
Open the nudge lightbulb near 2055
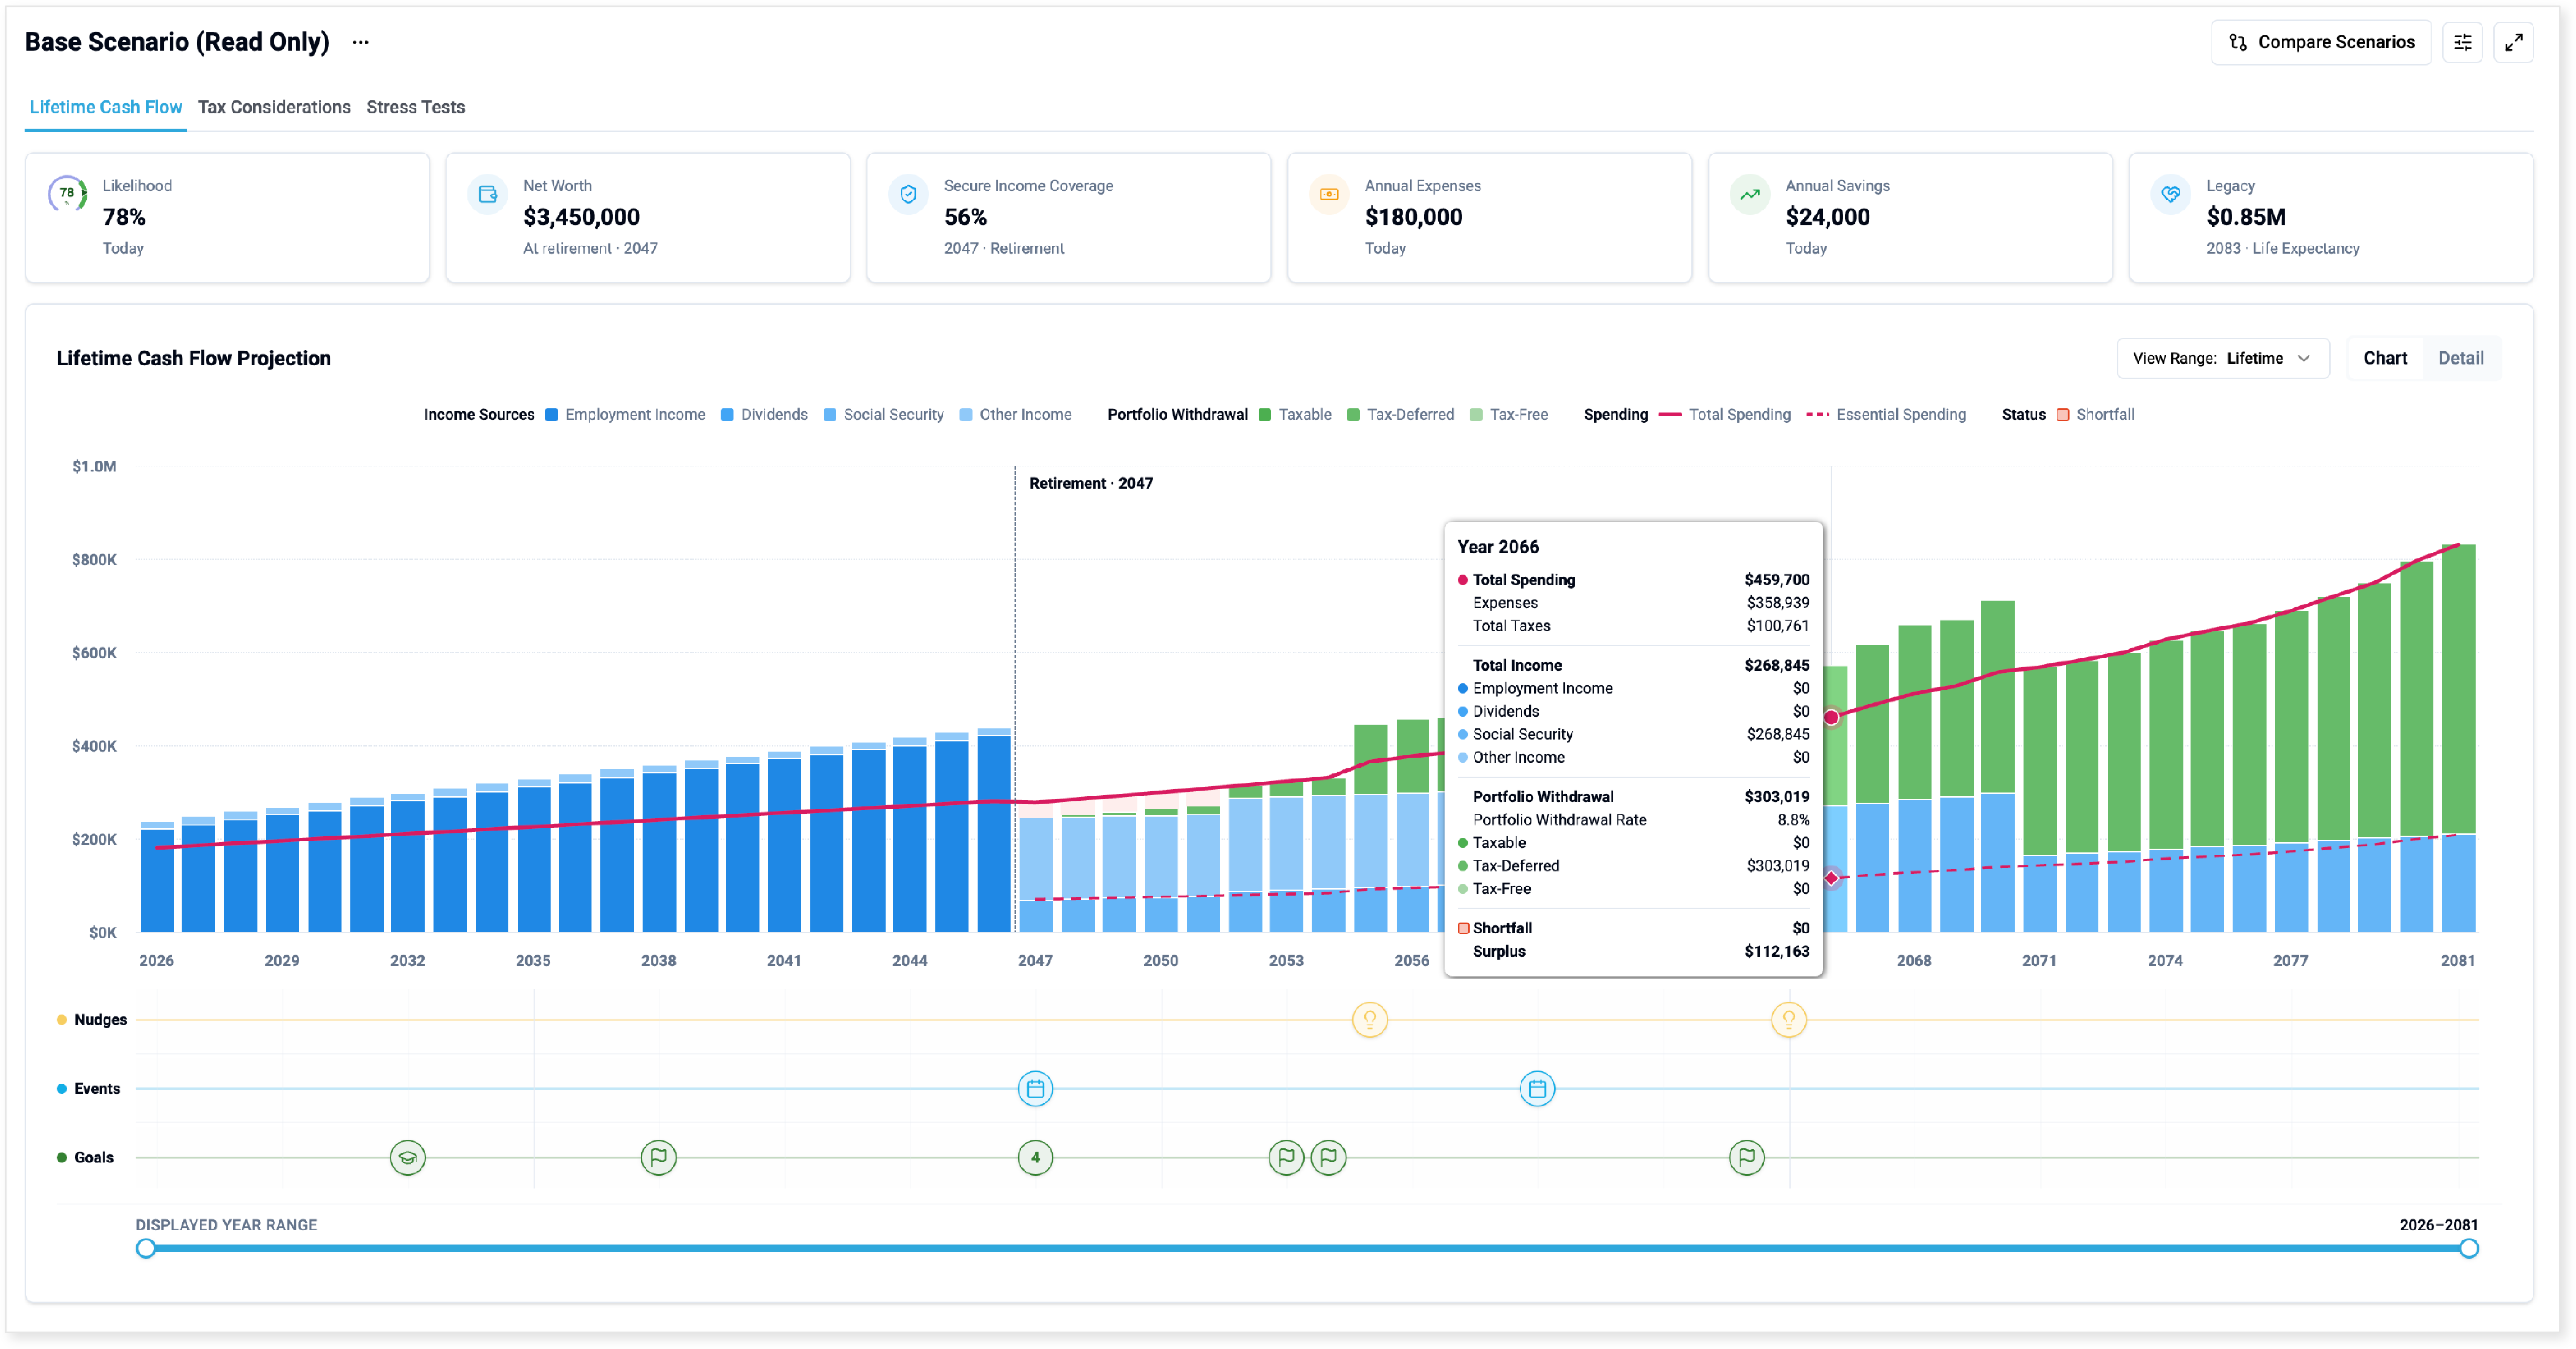point(1370,1020)
